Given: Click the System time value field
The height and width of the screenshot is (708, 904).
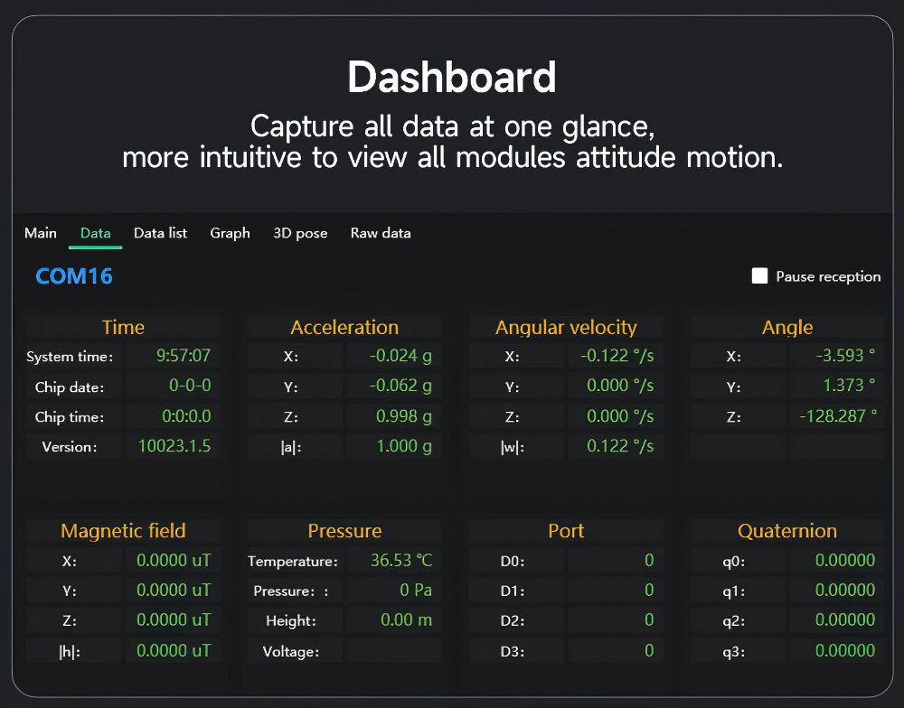Looking at the screenshot, I should coord(172,356).
